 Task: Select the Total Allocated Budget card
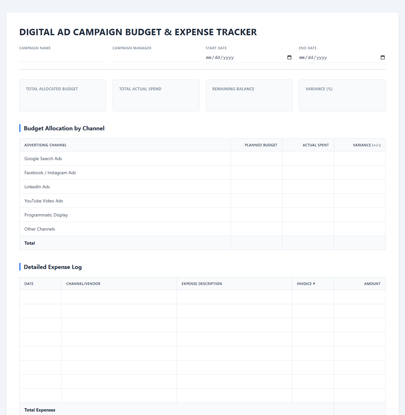[x=63, y=95]
